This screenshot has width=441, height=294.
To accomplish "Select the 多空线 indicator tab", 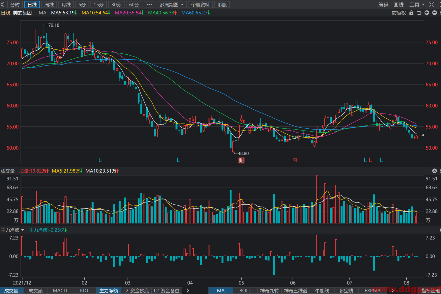I will click(x=346, y=291).
